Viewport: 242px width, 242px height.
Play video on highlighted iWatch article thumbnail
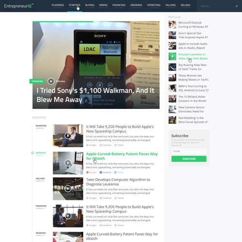68,163
